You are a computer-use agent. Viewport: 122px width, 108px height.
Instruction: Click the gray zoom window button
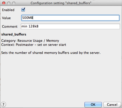[x=14, y=3]
